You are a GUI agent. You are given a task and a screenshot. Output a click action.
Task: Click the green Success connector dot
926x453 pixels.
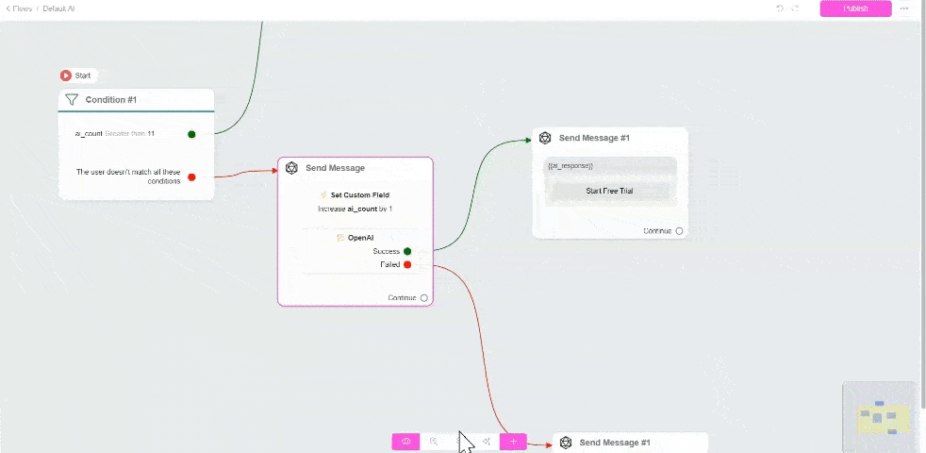point(407,251)
